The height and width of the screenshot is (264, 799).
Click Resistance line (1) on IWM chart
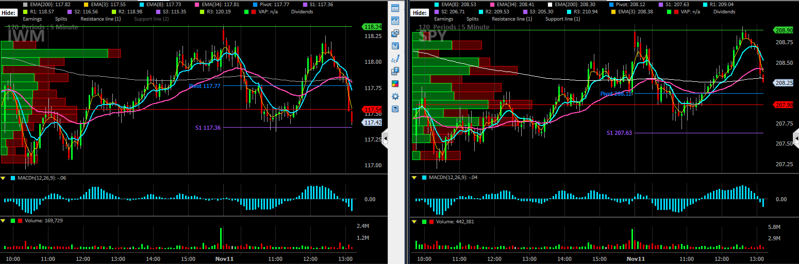coord(101,19)
